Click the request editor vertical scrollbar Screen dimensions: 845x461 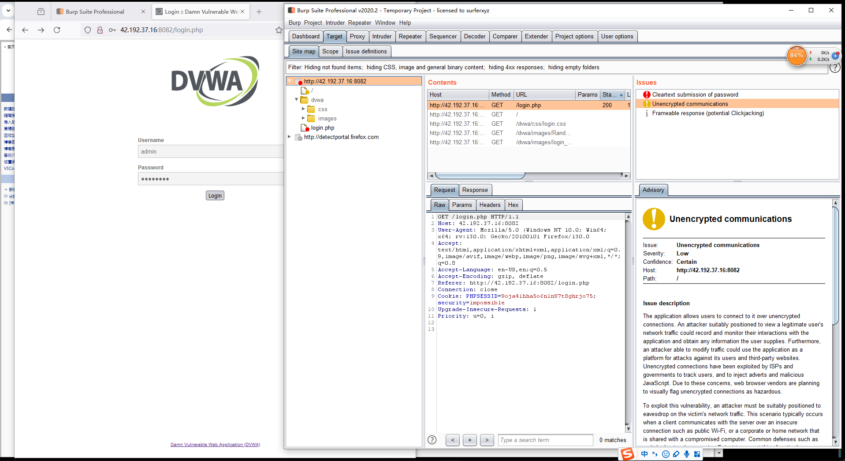point(628,322)
